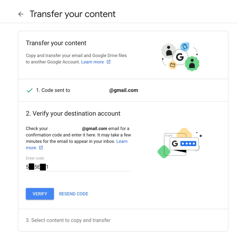This screenshot has width=238, height=237.
Task: Click the blue file badge icon
Action: click(185, 47)
